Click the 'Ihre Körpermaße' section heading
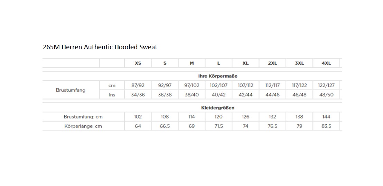383x186 pixels. click(x=218, y=76)
